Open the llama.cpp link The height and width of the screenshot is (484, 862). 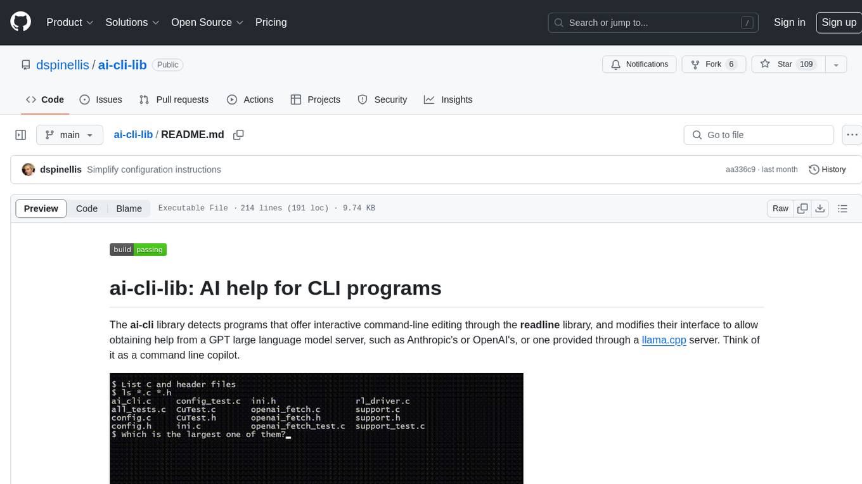click(664, 340)
